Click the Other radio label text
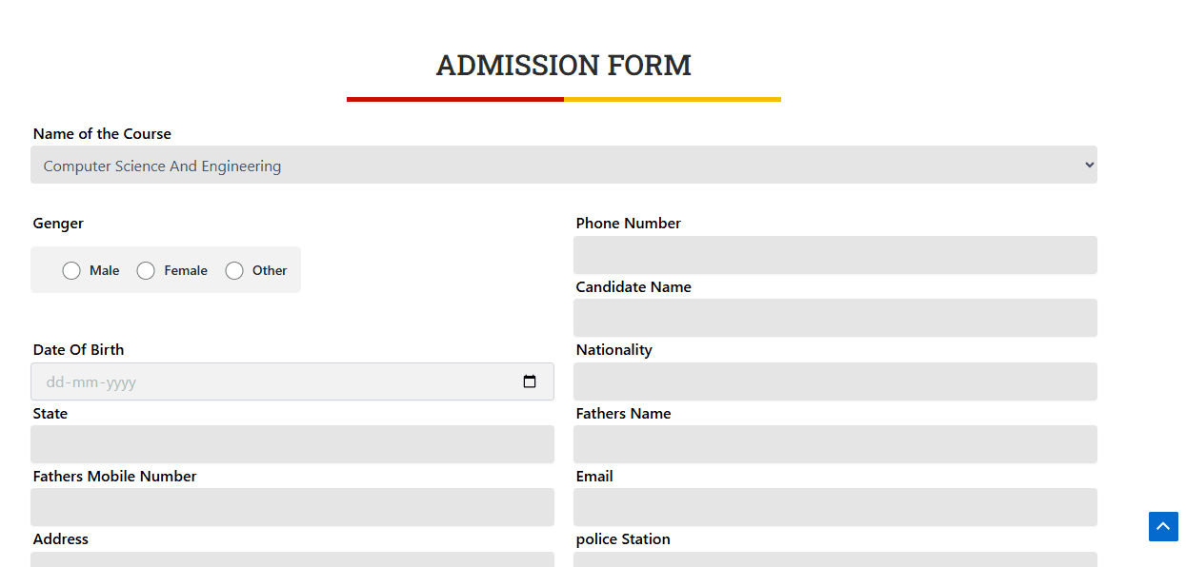Screen dimensions: 1186x567 pos(270,271)
